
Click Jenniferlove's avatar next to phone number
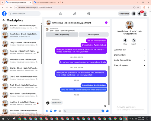pos(48,103)
